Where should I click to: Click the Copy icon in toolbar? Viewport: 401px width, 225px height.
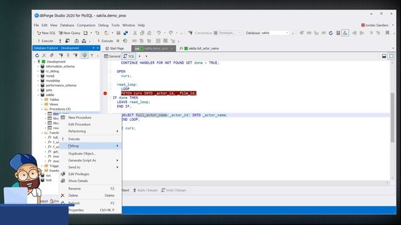coord(142,33)
